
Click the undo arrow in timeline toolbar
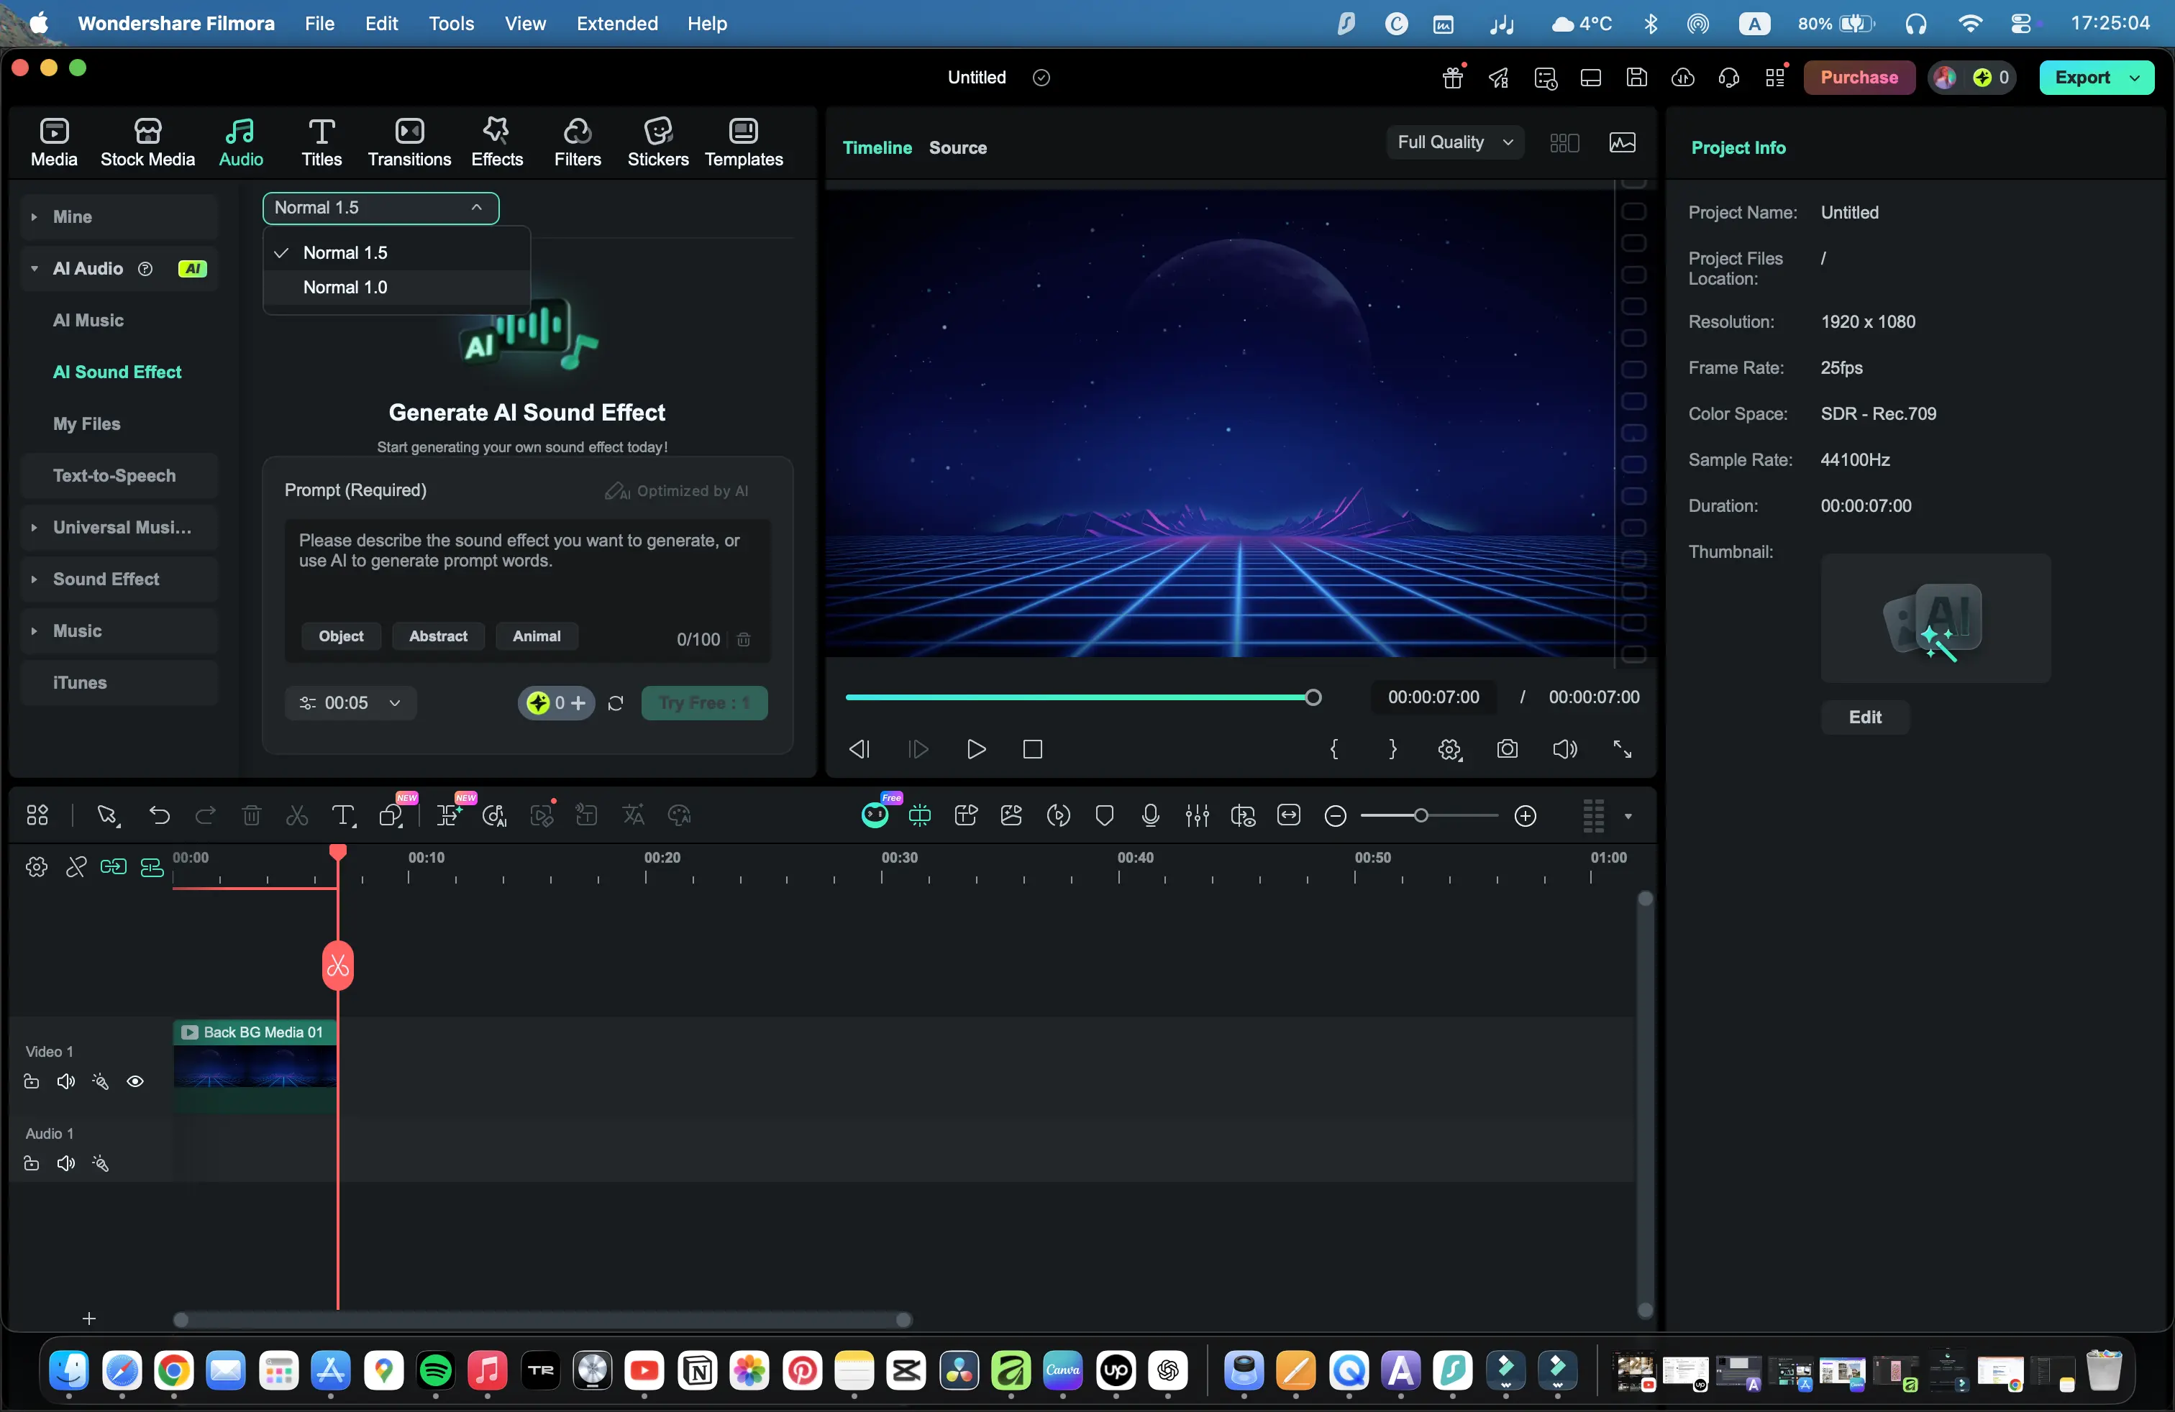point(159,815)
